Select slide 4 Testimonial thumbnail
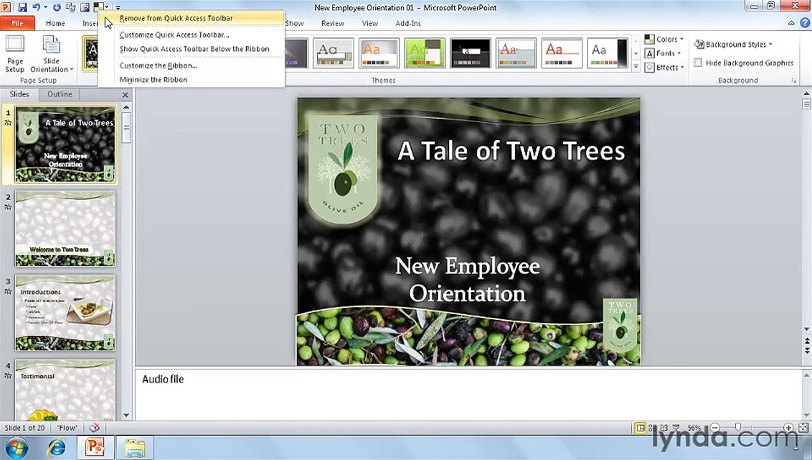812x460 pixels. click(x=65, y=389)
